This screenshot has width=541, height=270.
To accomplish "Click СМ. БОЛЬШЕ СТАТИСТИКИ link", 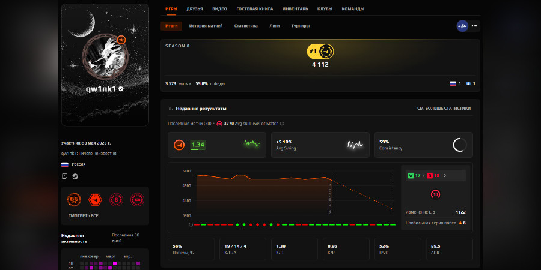I will point(444,109).
